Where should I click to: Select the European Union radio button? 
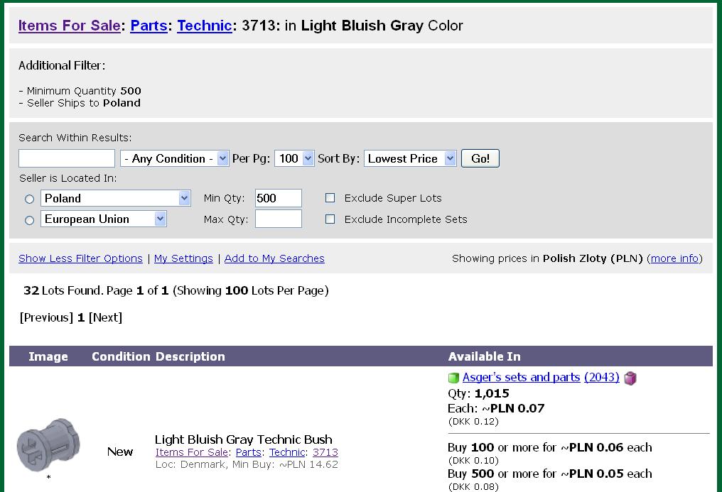tap(29, 220)
